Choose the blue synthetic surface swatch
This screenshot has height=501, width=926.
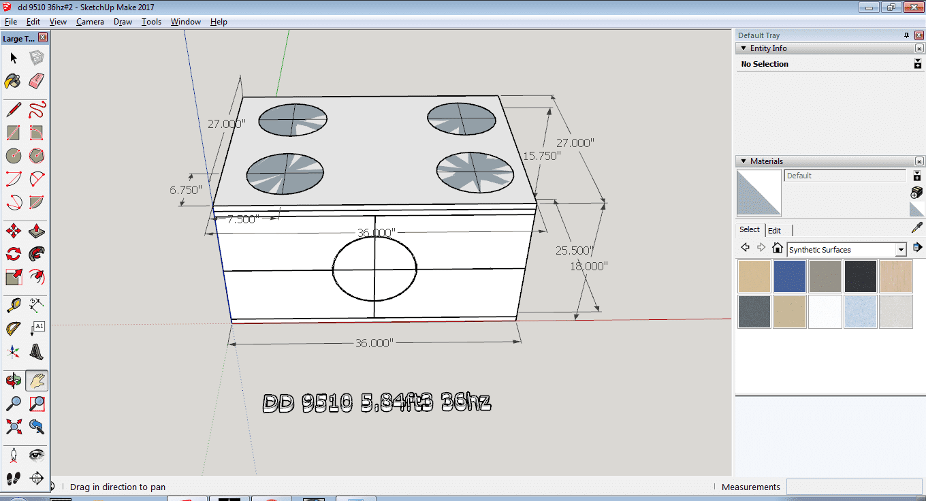pos(790,276)
